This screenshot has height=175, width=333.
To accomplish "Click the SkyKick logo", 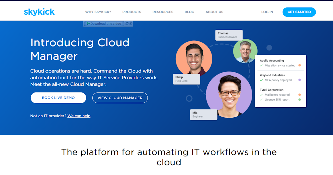I will tap(39, 12).
